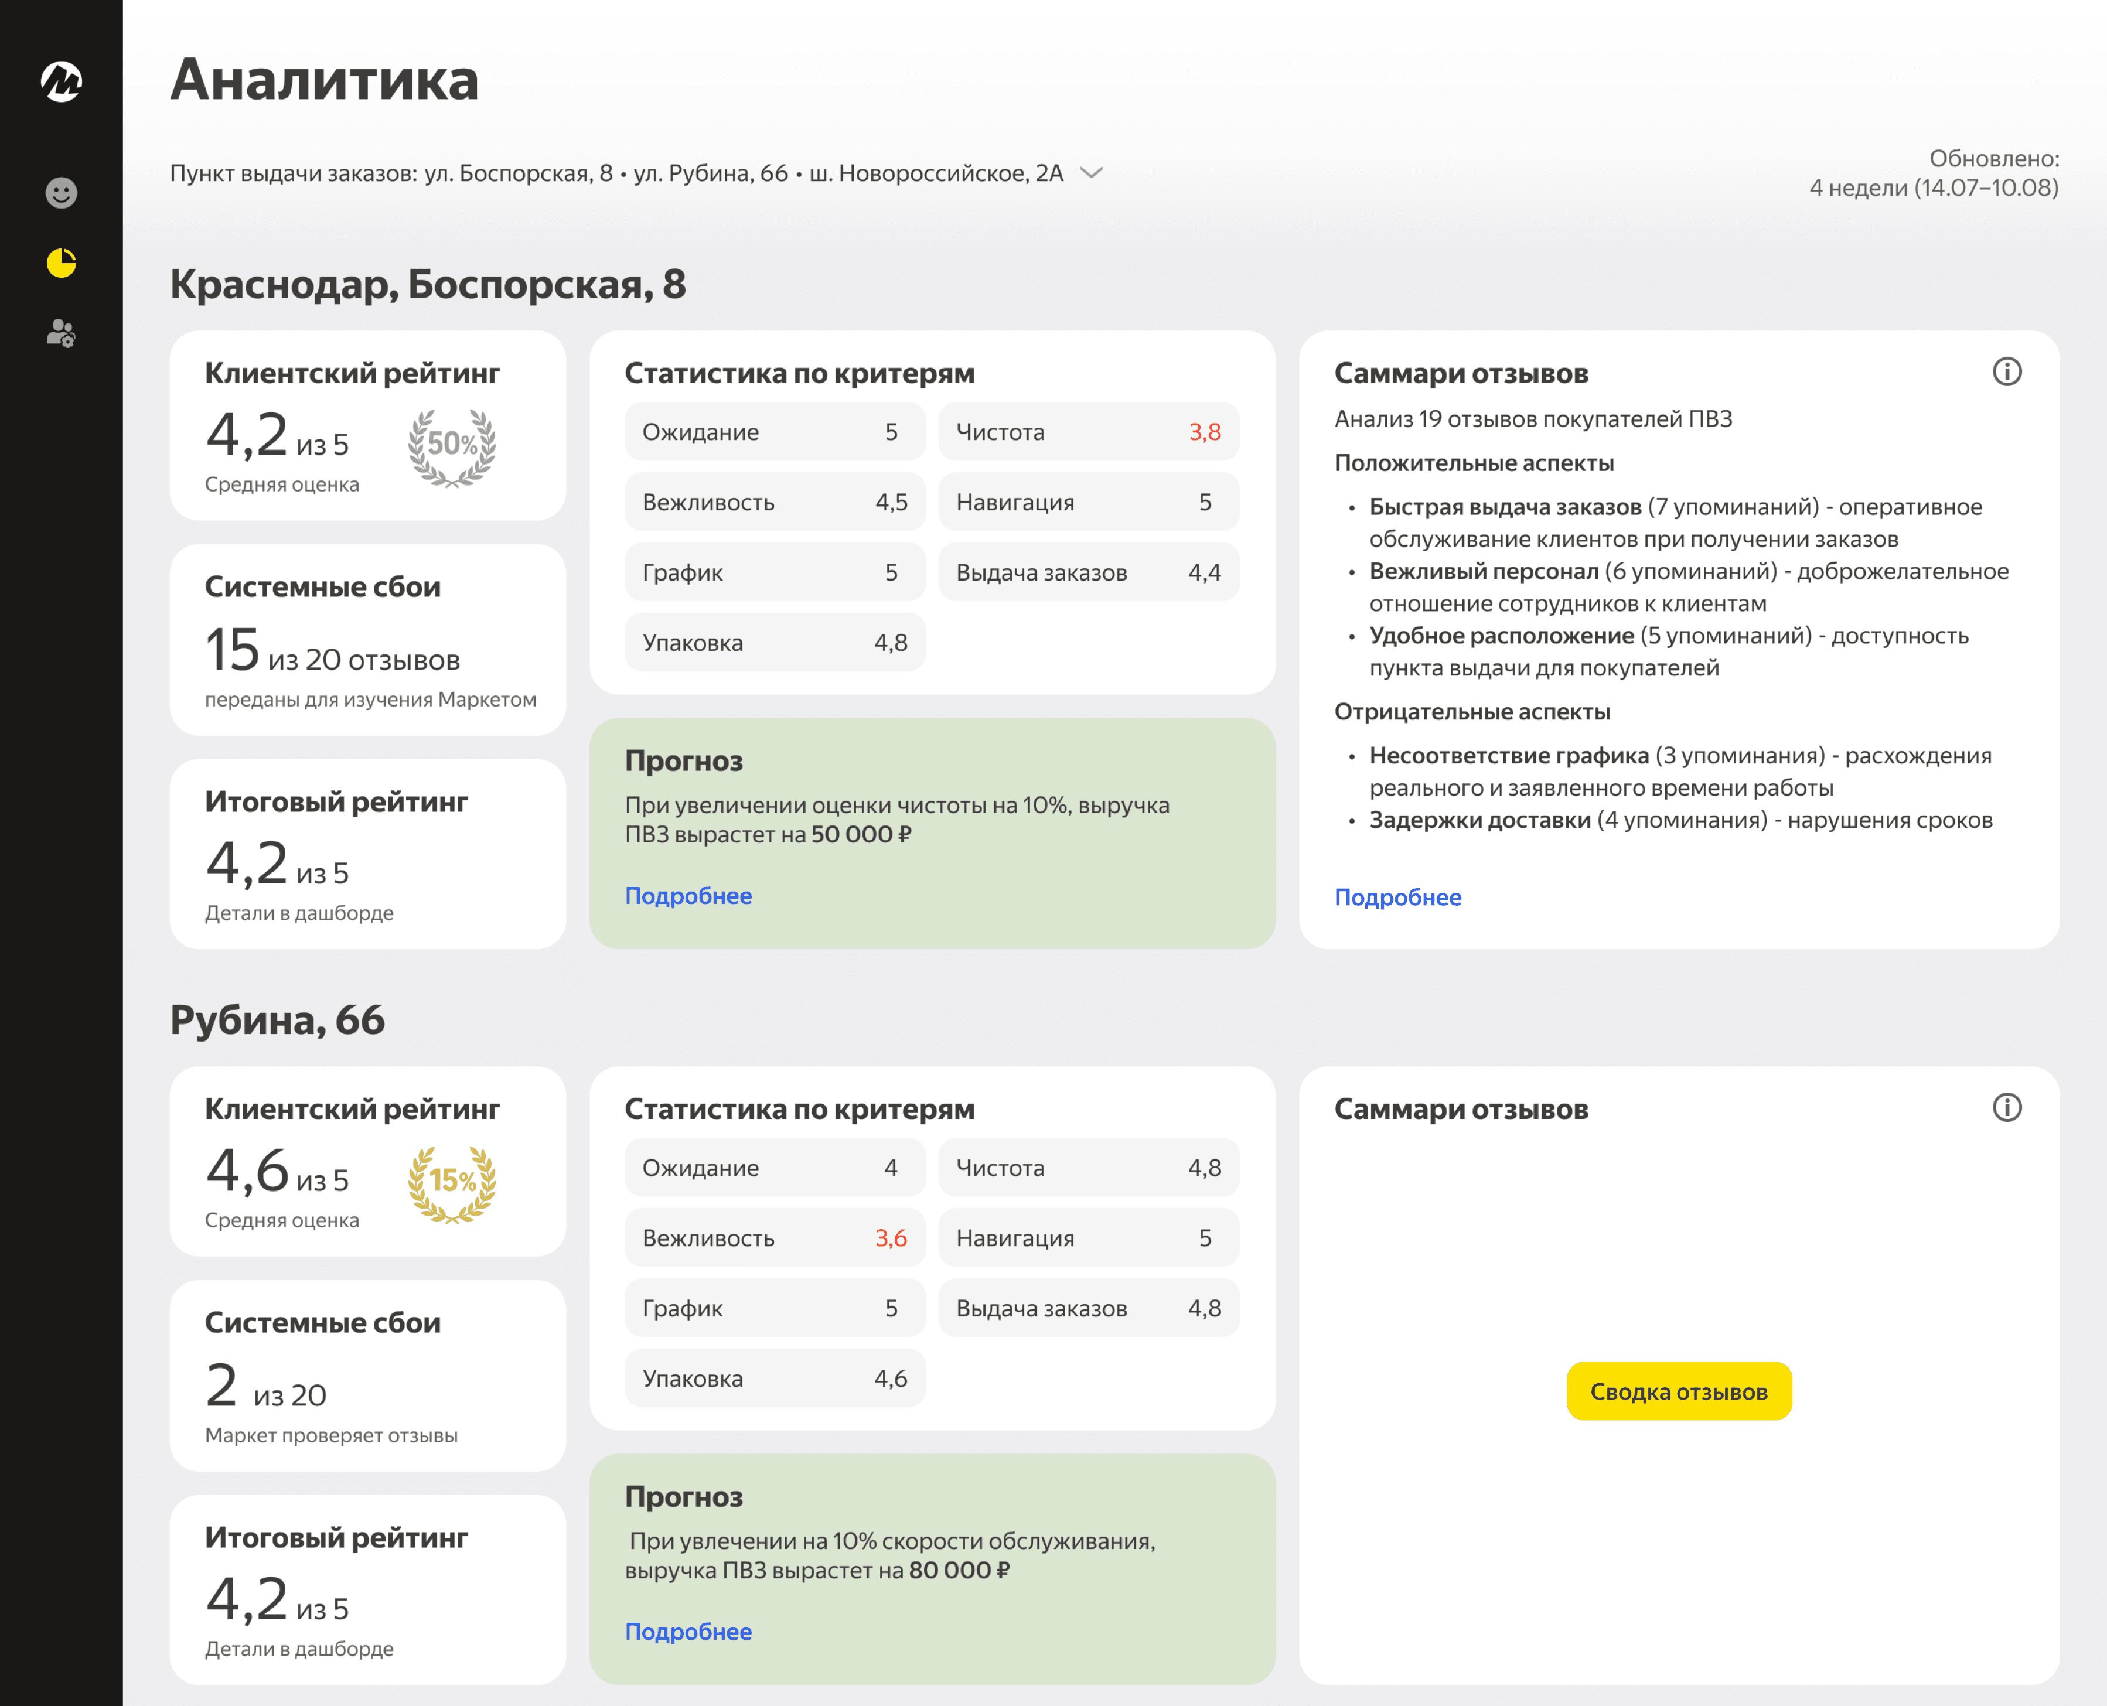
Task: Open the smiley face sidebar section
Action: coord(61,193)
